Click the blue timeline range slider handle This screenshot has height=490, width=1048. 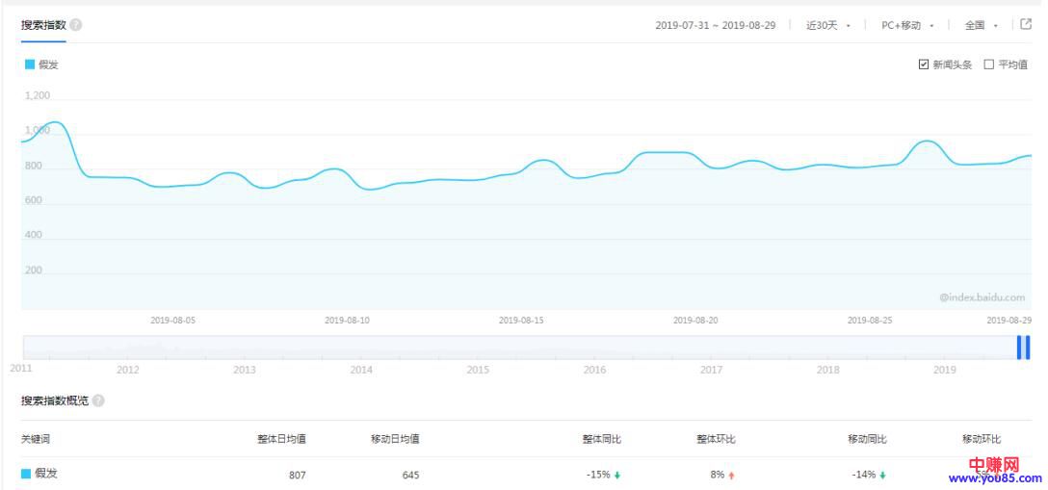pos(1023,348)
